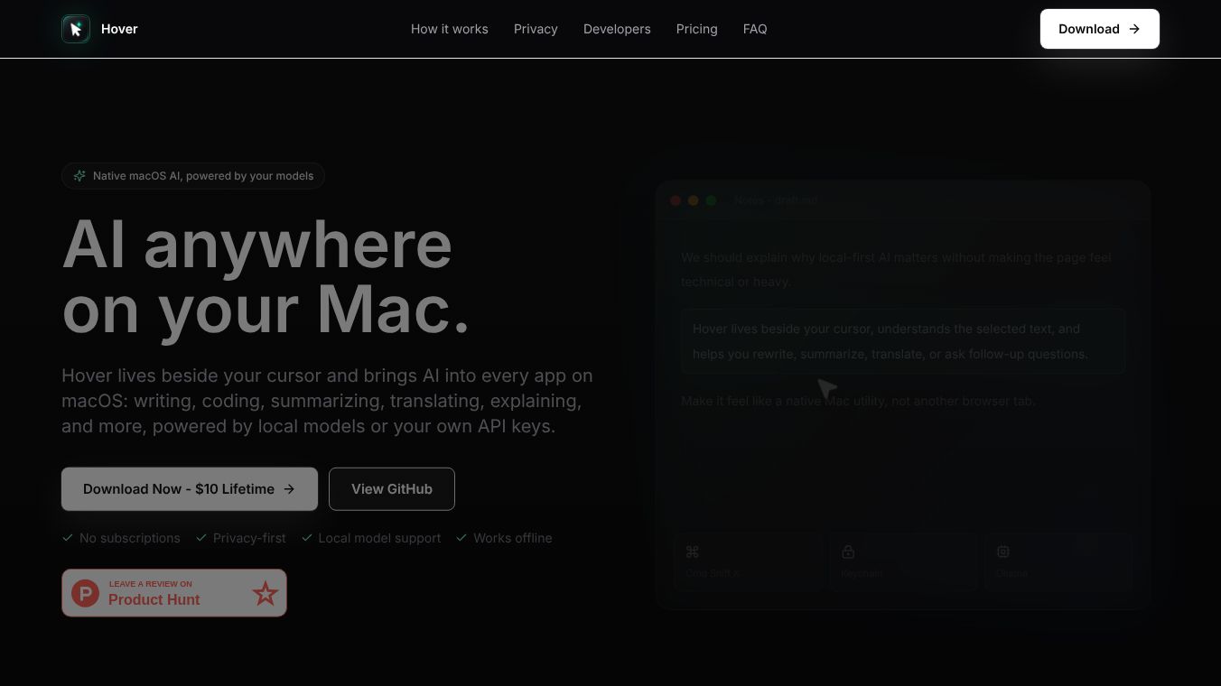Image resolution: width=1221 pixels, height=686 pixels.
Task: Click the Download Now - $10 Lifetime button
Action: click(190, 489)
